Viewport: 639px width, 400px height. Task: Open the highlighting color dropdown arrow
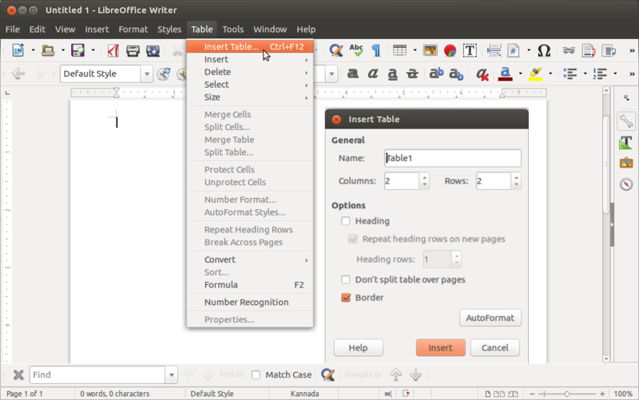(x=550, y=73)
